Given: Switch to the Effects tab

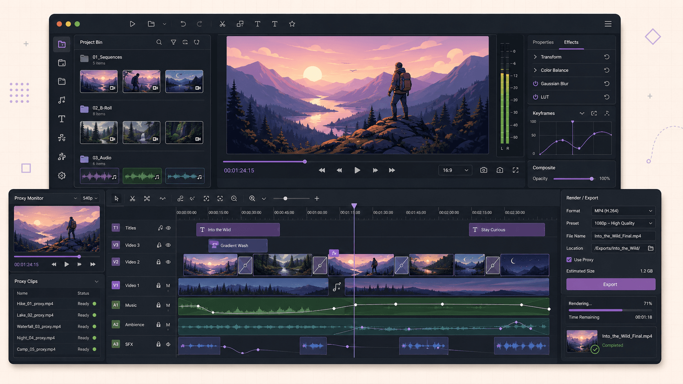Looking at the screenshot, I should tap(571, 42).
